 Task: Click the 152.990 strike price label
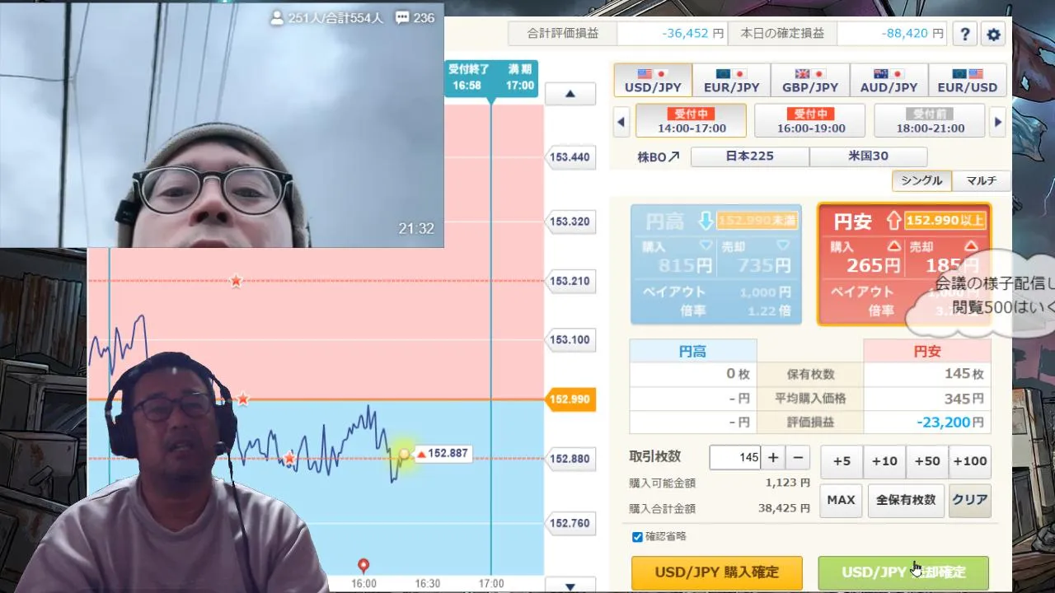click(x=570, y=399)
